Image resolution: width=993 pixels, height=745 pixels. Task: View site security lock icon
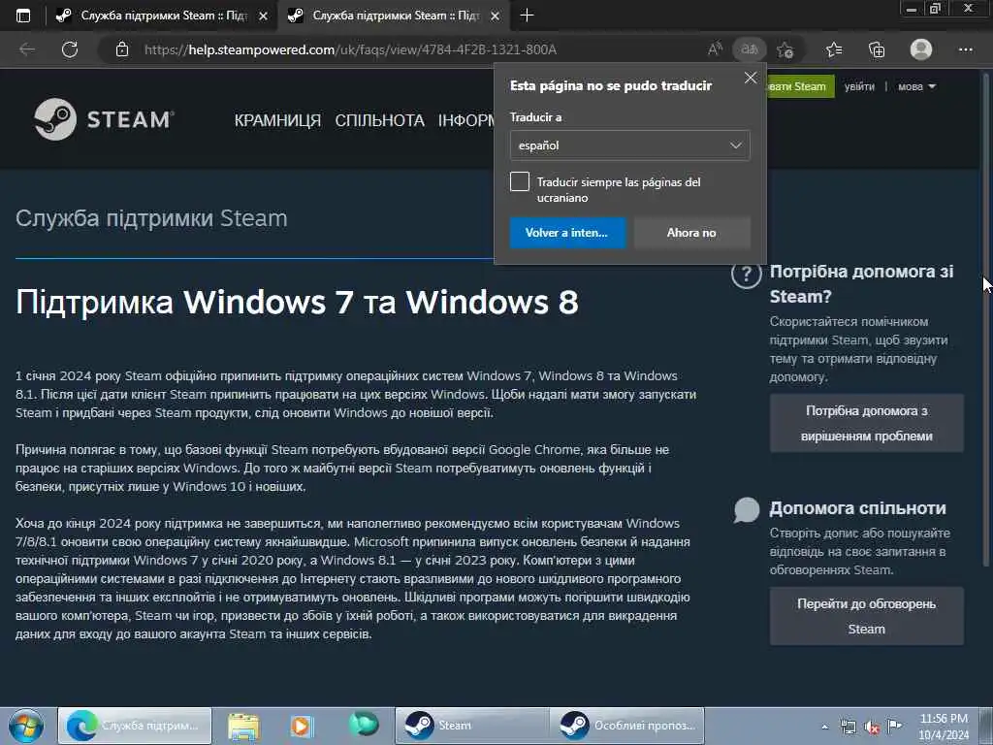122,49
